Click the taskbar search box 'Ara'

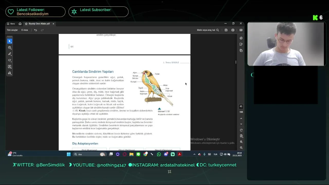[89, 154]
